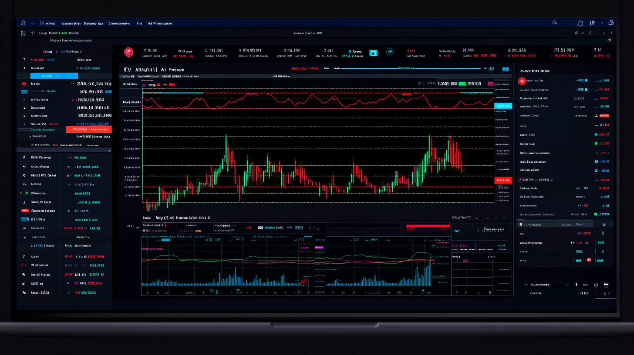Open the gear settings icon beside the chart title
634x355 pixels.
[x=491, y=69]
